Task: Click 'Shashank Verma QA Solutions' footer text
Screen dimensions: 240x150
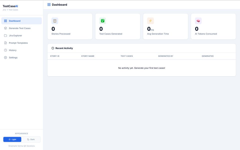Action: 21,146
